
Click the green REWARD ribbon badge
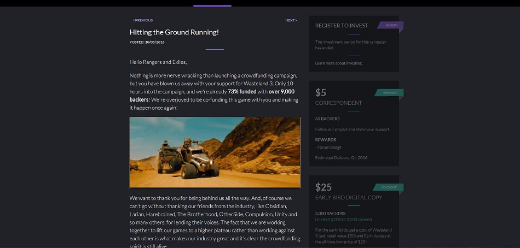click(x=390, y=93)
